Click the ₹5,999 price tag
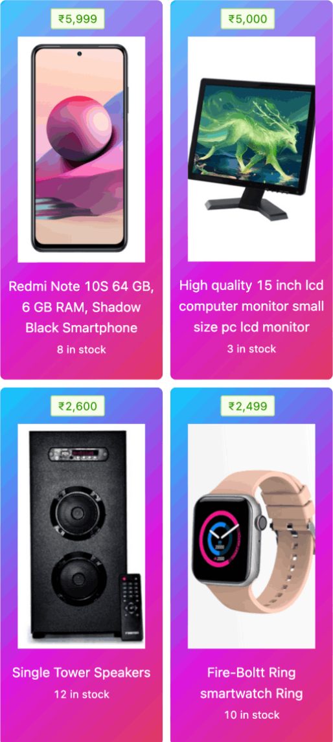The image size is (333, 742). coord(78,19)
